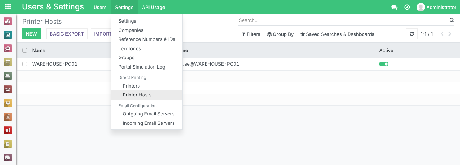
Task: Sort by the Name column header
Action: click(x=39, y=51)
